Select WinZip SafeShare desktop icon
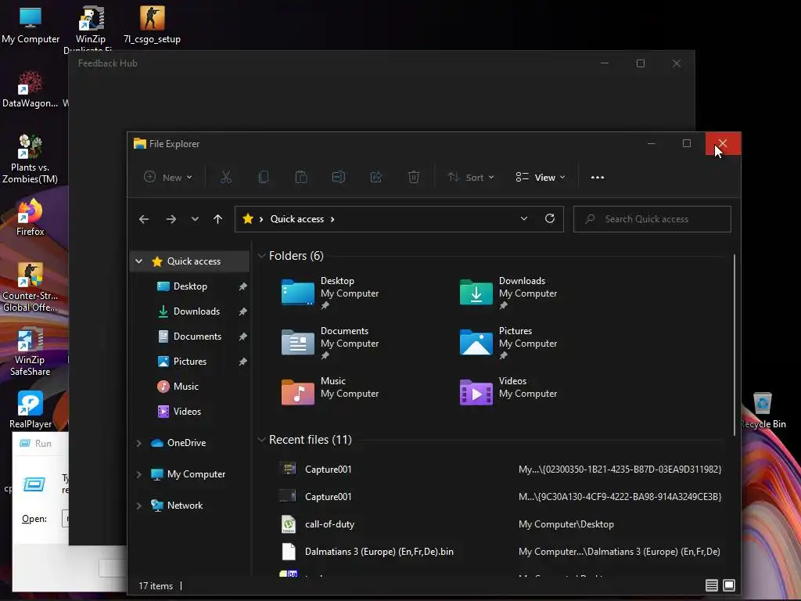The height and width of the screenshot is (601, 801). pyautogui.click(x=31, y=351)
